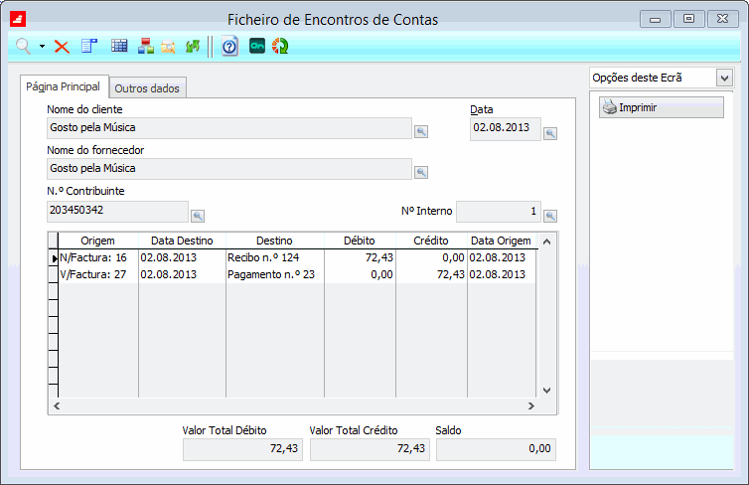The image size is (749, 485).
Task: Open the dropdown arrow beside the search icon
Action: [x=42, y=47]
